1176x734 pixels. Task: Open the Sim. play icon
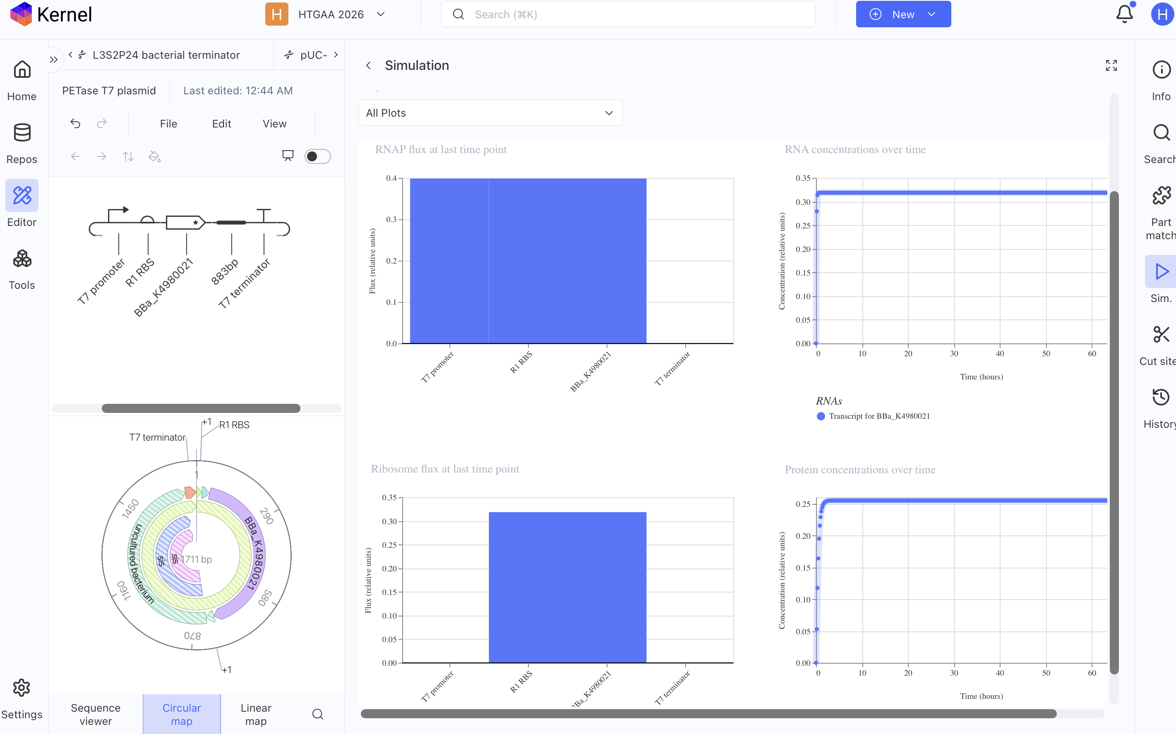click(1161, 271)
